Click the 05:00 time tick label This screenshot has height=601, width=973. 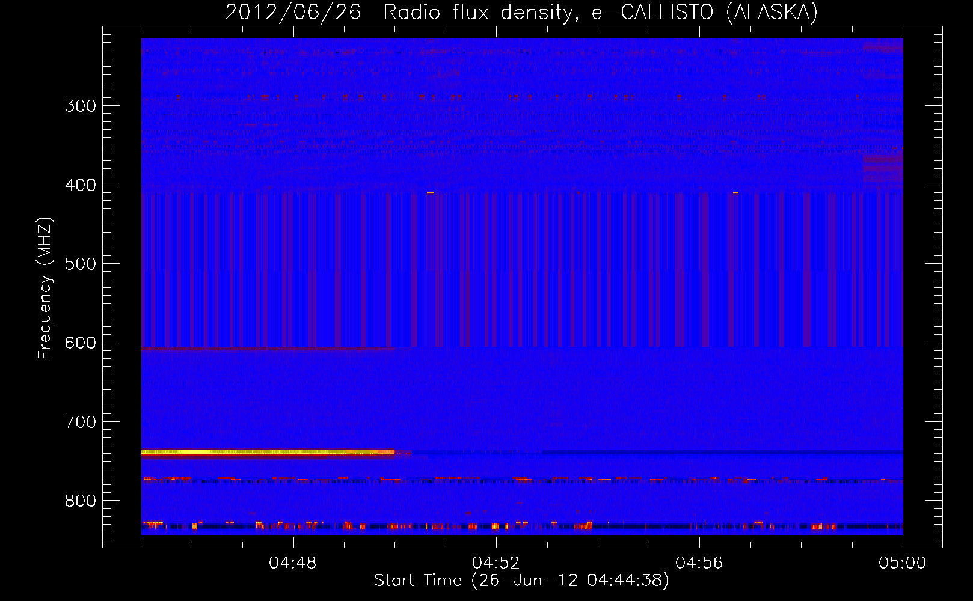tap(903, 563)
